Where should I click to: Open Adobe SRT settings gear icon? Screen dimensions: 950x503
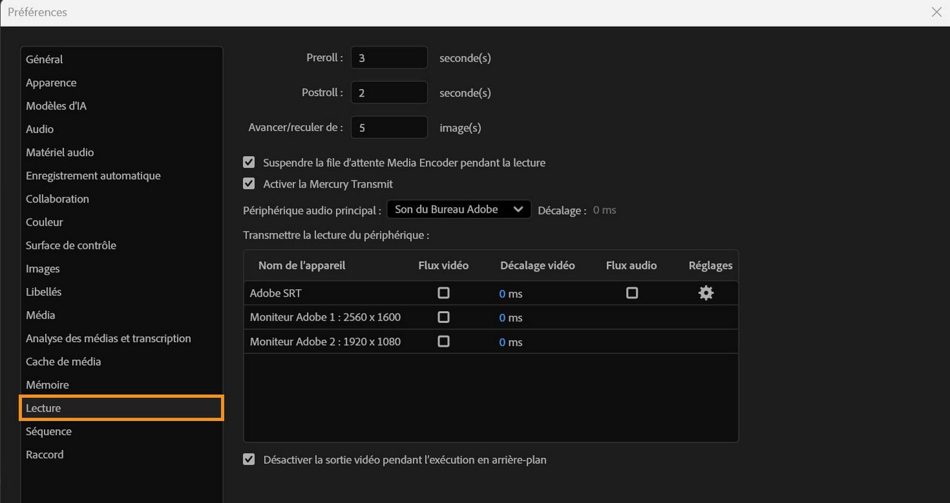pos(705,293)
